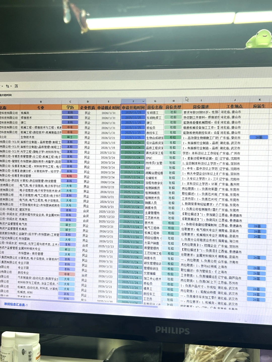Image resolution: width=272 pixels, height=362 pixels.
Task: Click the 申请截止时间 header cell
Action: (109, 107)
